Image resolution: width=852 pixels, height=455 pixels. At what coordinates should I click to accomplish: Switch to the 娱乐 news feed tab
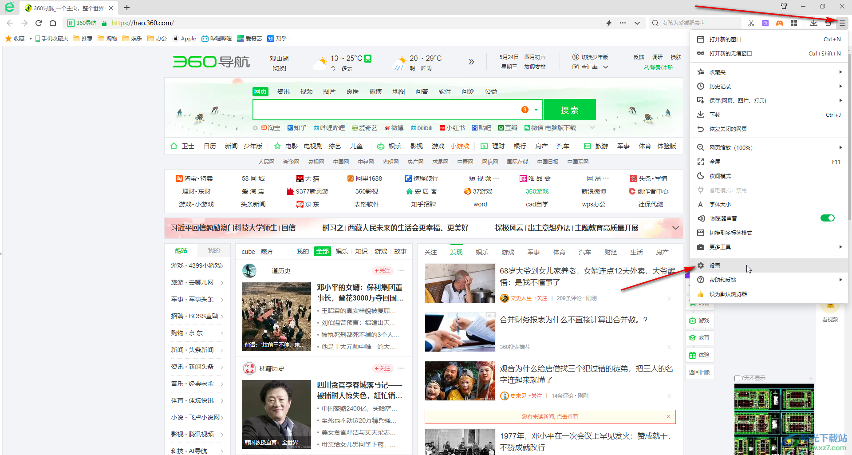482,252
